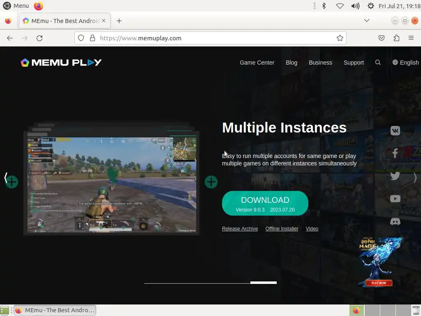The height and width of the screenshot is (316, 421).
Task: Click the clock showing Fri Jul 21
Action: click(x=399, y=6)
